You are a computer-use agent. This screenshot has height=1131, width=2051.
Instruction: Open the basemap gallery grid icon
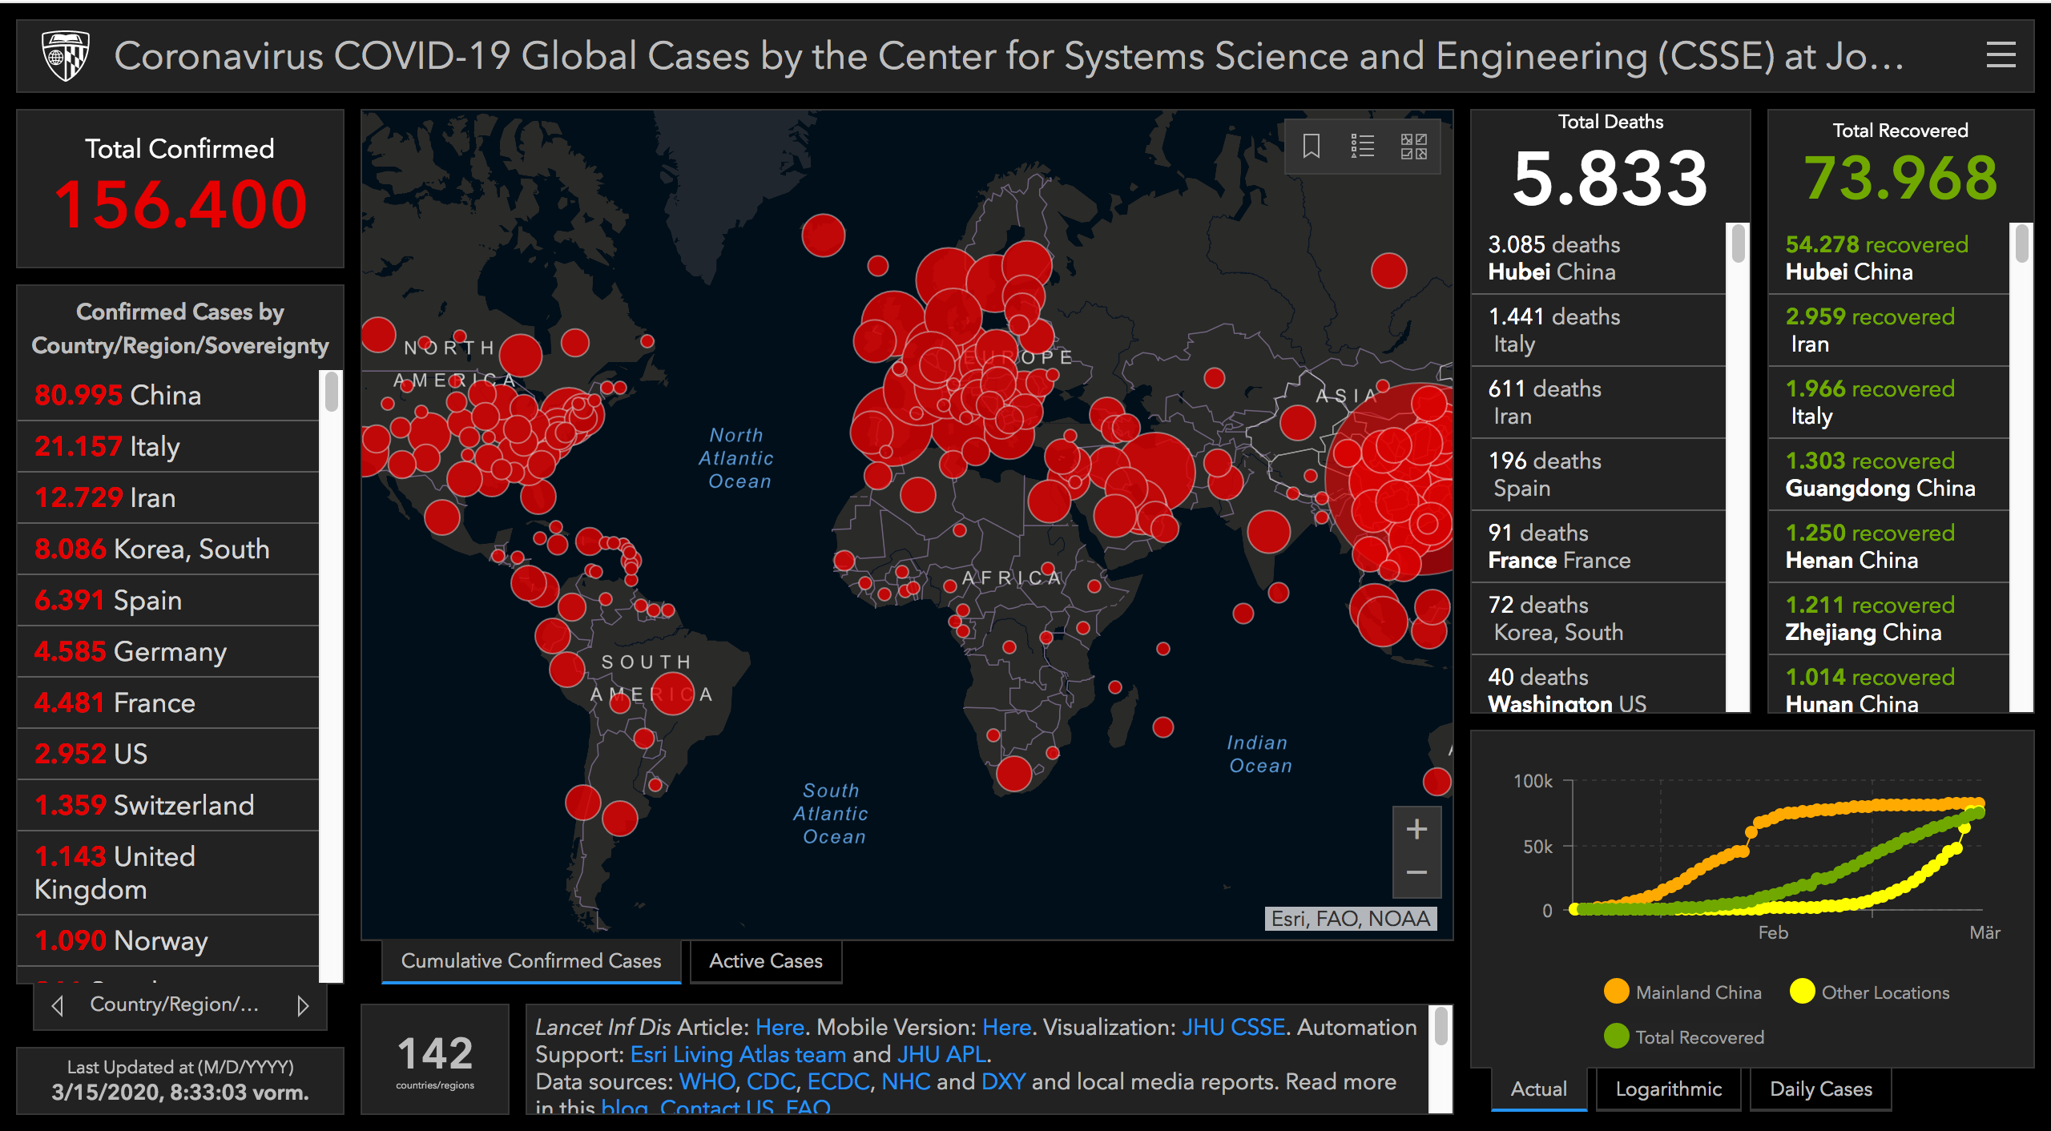[1413, 147]
